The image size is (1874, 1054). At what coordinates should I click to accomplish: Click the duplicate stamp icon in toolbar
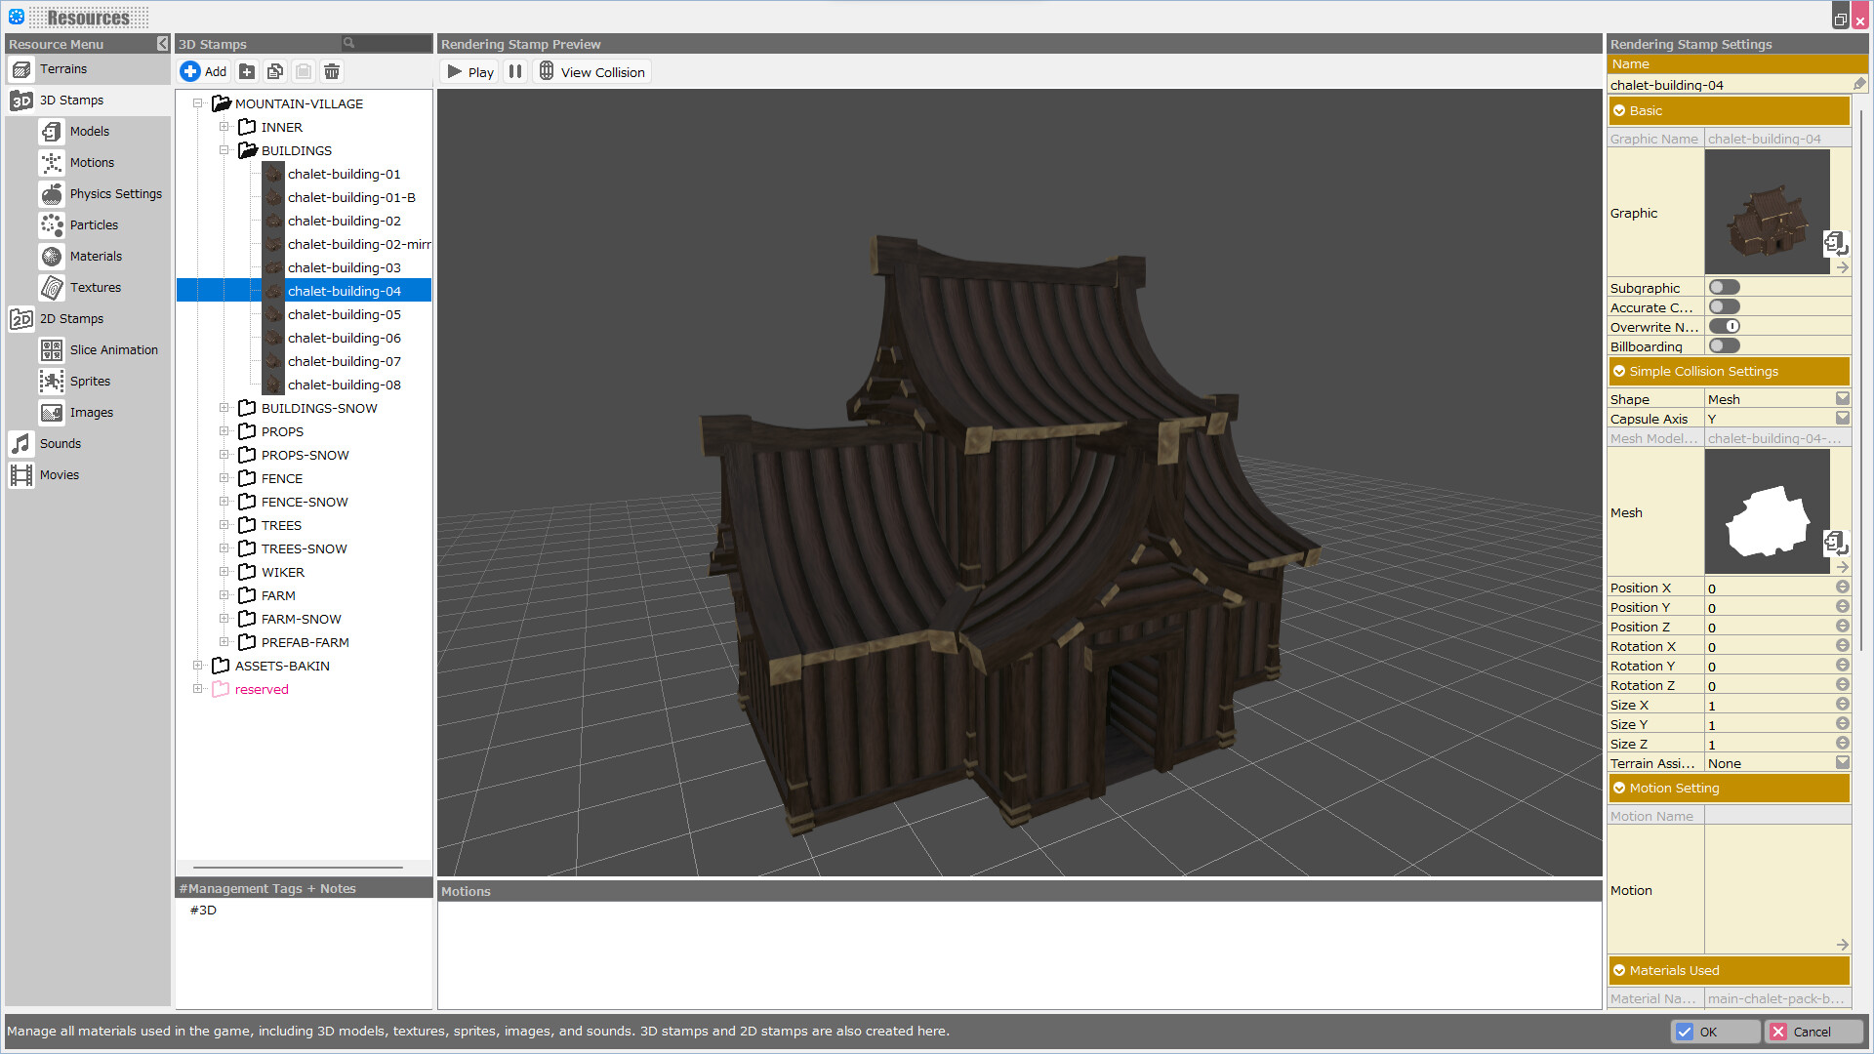[274, 70]
